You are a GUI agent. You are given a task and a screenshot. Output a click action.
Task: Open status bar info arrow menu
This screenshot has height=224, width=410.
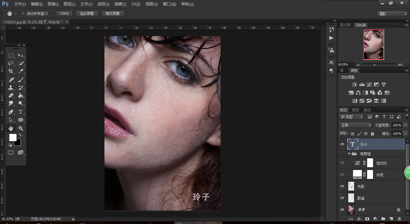(x=73, y=219)
